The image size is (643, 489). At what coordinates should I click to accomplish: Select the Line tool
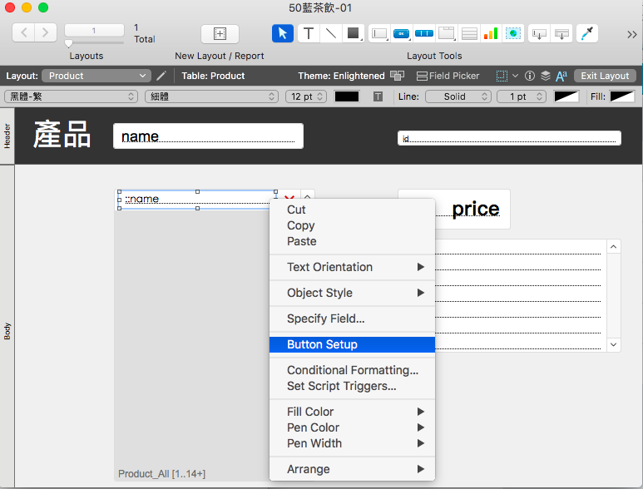(x=330, y=33)
